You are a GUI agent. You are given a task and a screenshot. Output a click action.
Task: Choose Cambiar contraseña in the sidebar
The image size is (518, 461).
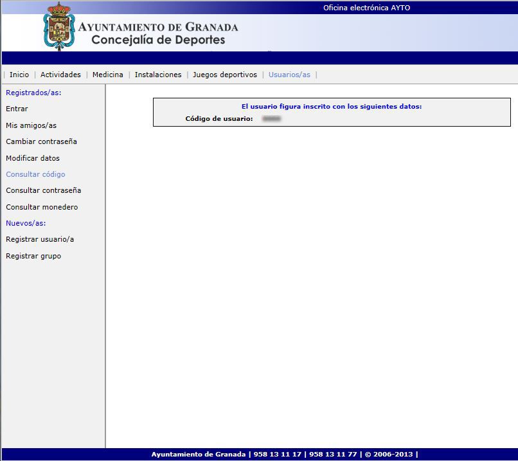(41, 141)
